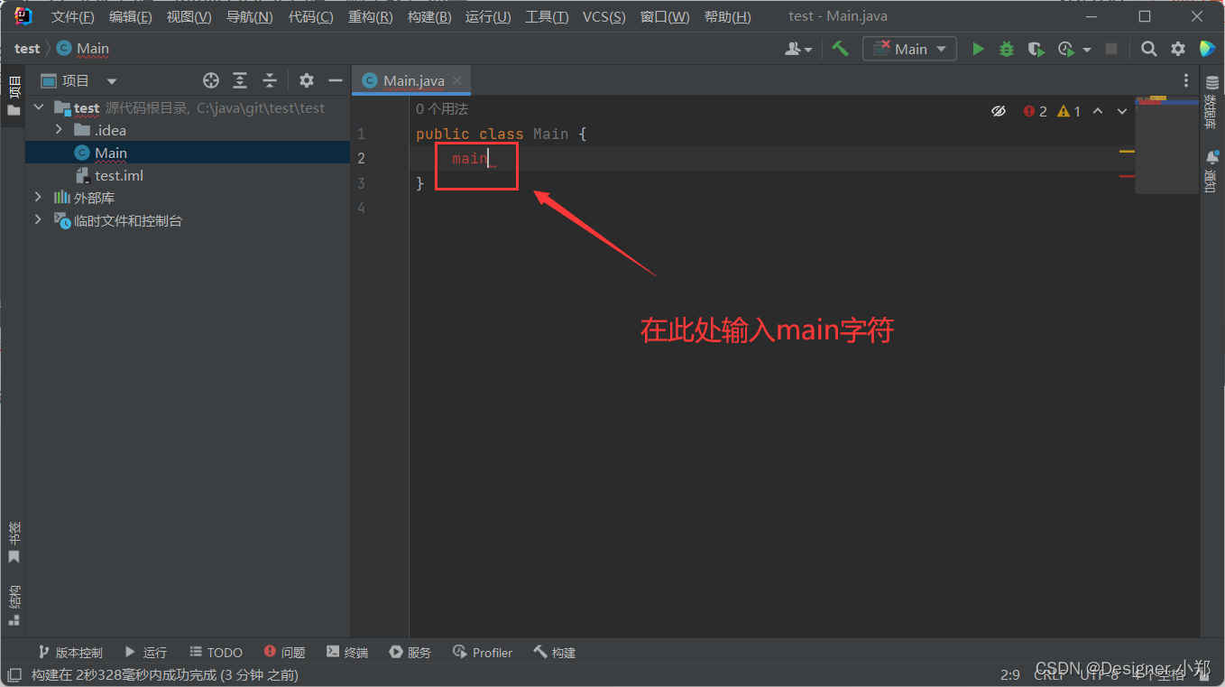The image size is (1225, 687).
Task: Open the 服务 tool window
Action: click(410, 652)
